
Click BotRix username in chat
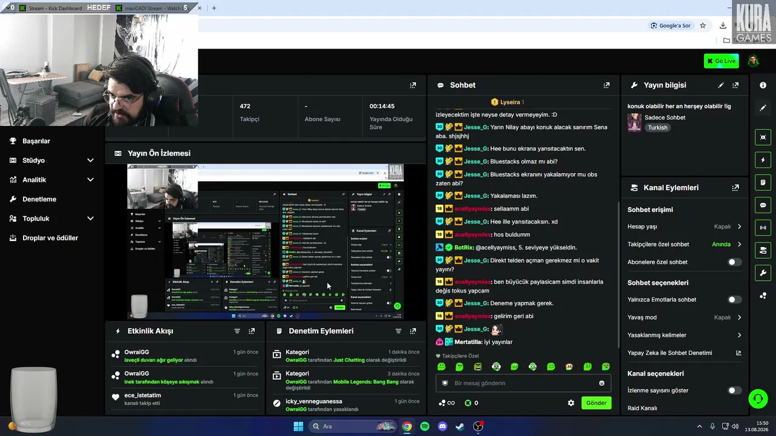[464, 248]
